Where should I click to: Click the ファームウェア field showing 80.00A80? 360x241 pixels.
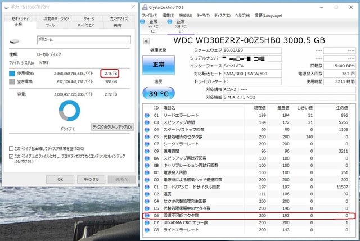(x=253, y=51)
